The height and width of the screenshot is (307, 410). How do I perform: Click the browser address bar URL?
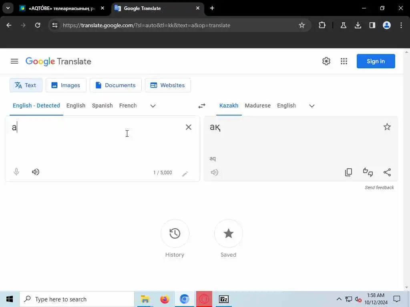[x=147, y=25]
